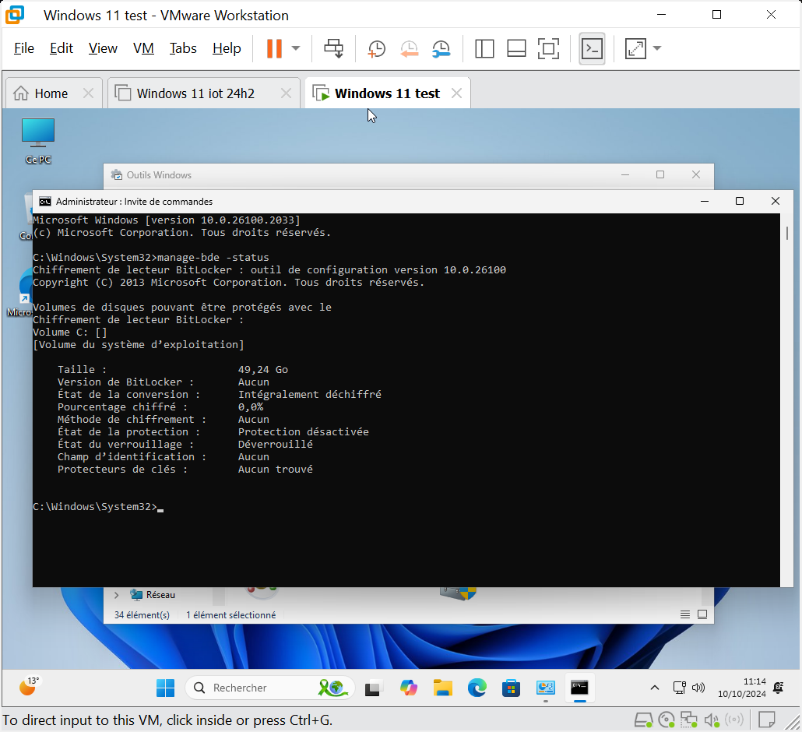Switch Explorer to details view

pos(685,614)
